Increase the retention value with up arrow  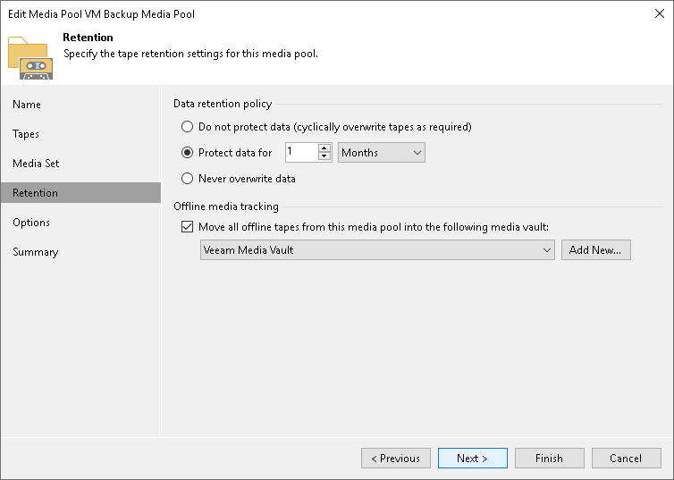(x=324, y=147)
